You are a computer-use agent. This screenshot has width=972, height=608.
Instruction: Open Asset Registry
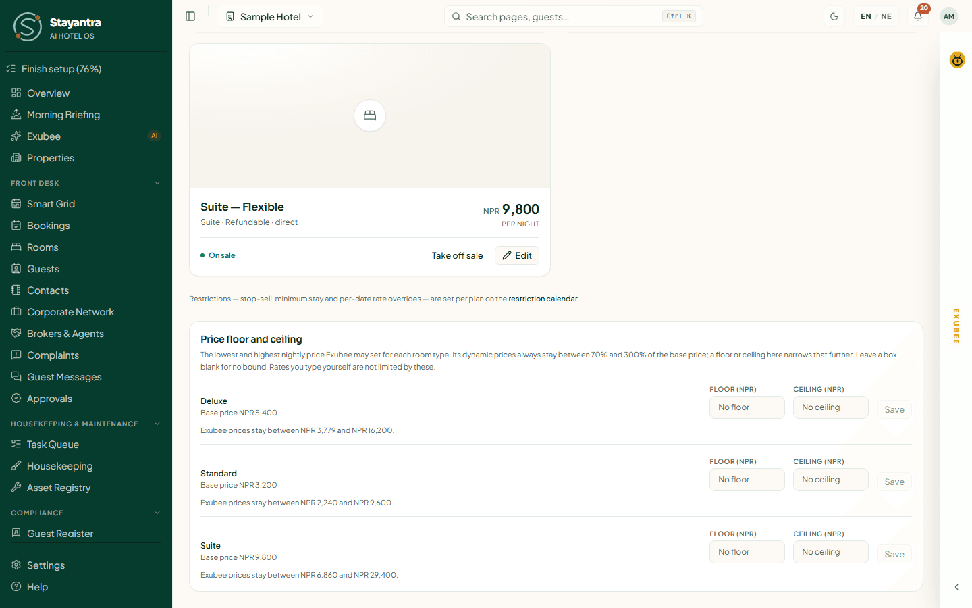[x=86, y=488]
